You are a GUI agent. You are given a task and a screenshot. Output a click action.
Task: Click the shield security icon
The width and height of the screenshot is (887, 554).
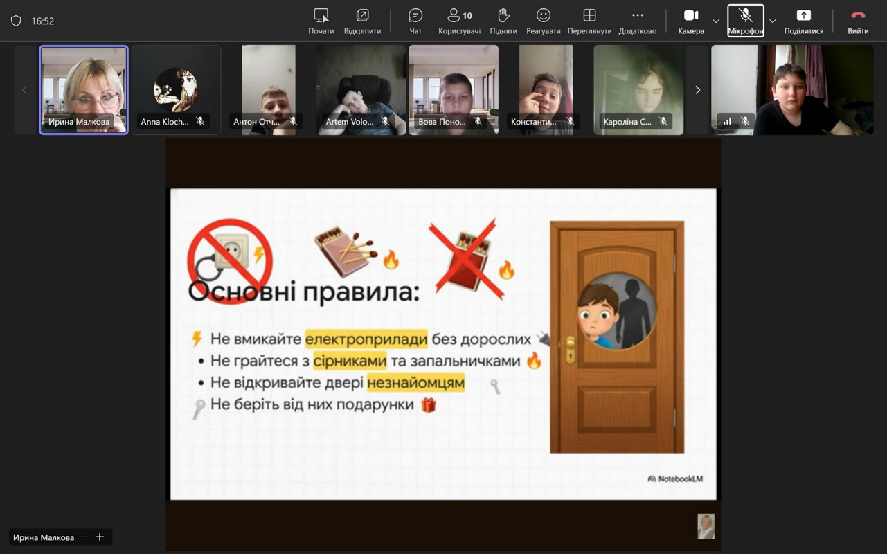[x=16, y=21]
